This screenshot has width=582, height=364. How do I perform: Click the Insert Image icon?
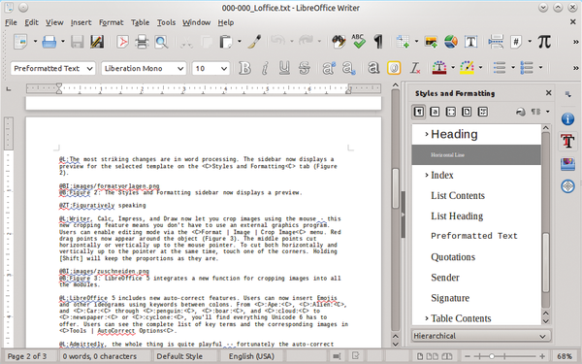(x=432, y=42)
